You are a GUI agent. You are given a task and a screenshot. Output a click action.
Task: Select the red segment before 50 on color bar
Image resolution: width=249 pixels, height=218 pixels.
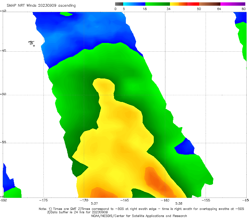[x=193, y=4]
